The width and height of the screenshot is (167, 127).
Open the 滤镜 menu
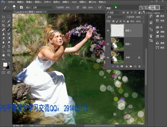[65, 2]
